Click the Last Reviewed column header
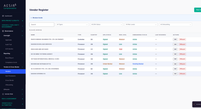The width and height of the screenshot is (201, 109). point(160,35)
